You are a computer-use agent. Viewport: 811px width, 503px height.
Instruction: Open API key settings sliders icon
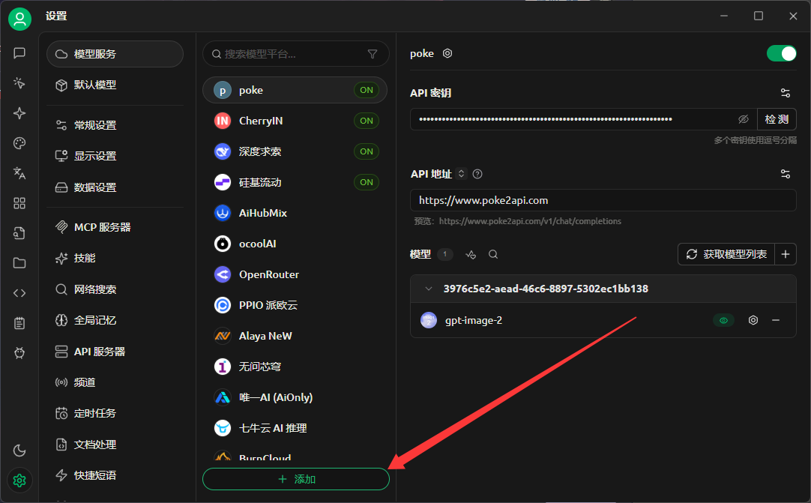[x=785, y=93]
